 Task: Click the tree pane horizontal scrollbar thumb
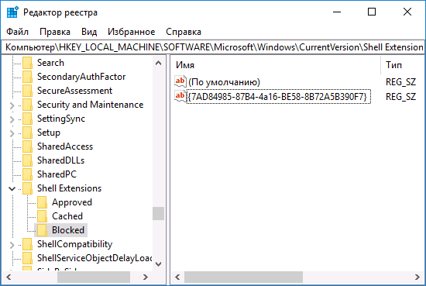(x=94, y=277)
